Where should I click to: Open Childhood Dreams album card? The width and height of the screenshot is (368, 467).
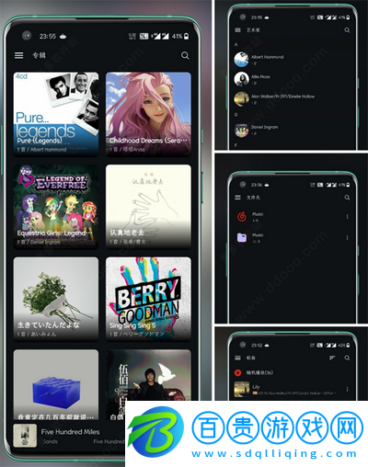pyautogui.click(x=148, y=114)
